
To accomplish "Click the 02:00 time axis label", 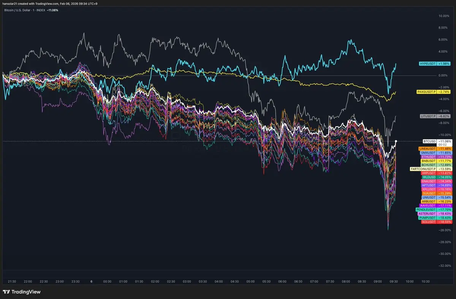I will coord(155,282).
